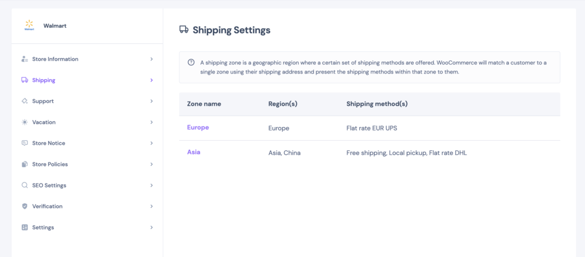Click the Walmart store logo

[x=29, y=26]
